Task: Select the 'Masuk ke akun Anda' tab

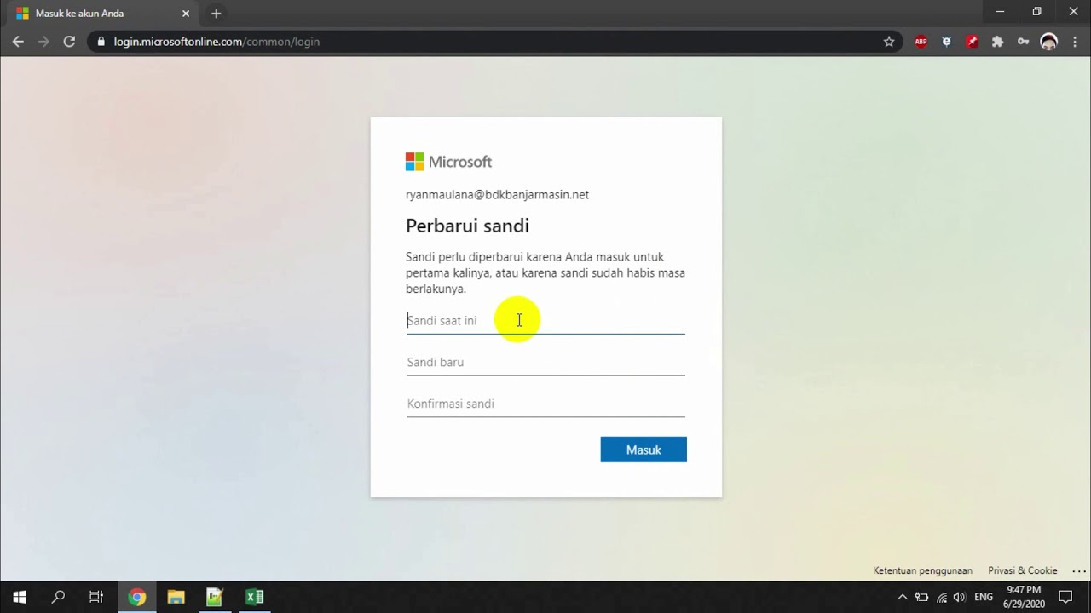Action: point(102,14)
